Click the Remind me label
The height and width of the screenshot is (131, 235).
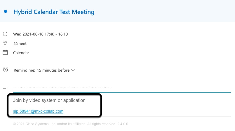(24, 70)
